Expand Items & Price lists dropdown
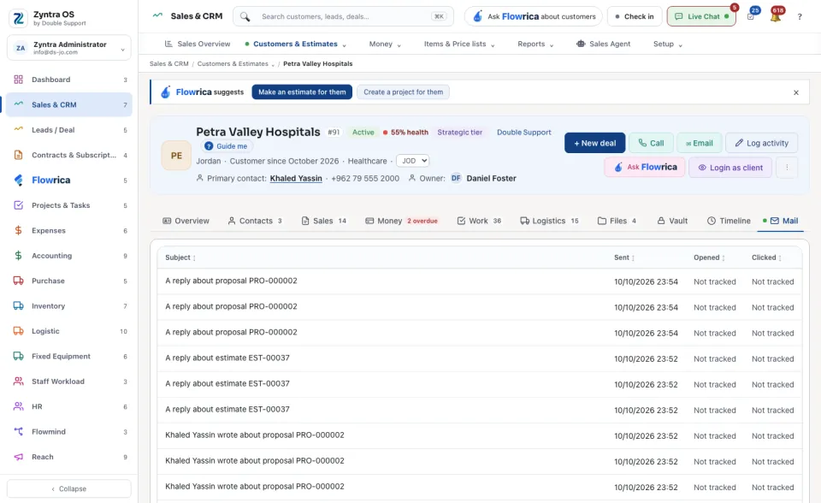Screen dimensions: 821x503 pos(459,44)
